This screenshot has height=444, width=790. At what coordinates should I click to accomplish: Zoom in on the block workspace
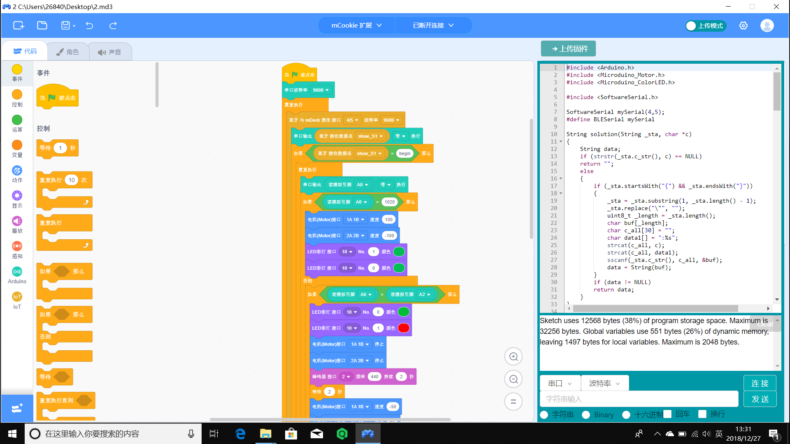pos(513,356)
